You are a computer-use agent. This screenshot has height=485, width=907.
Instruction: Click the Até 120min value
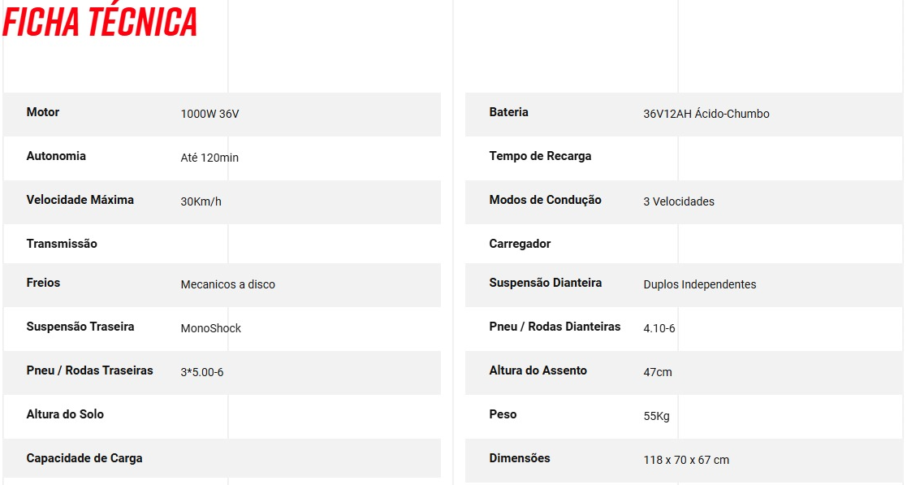coord(209,158)
